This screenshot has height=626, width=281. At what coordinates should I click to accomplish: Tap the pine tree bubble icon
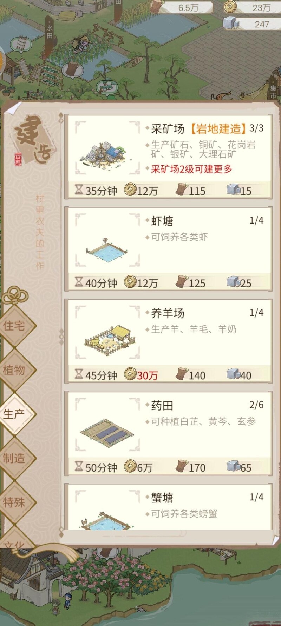click(106, 88)
